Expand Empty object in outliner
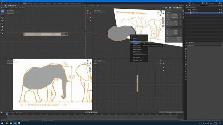Screen dimensions: 223x125 click(x=189, y=11)
